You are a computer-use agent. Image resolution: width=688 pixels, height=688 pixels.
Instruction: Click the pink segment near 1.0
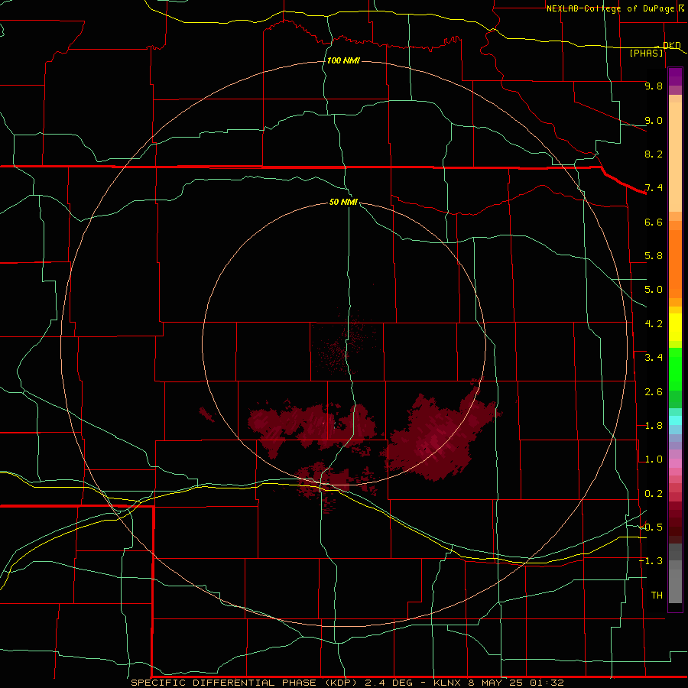(x=675, y=463)
